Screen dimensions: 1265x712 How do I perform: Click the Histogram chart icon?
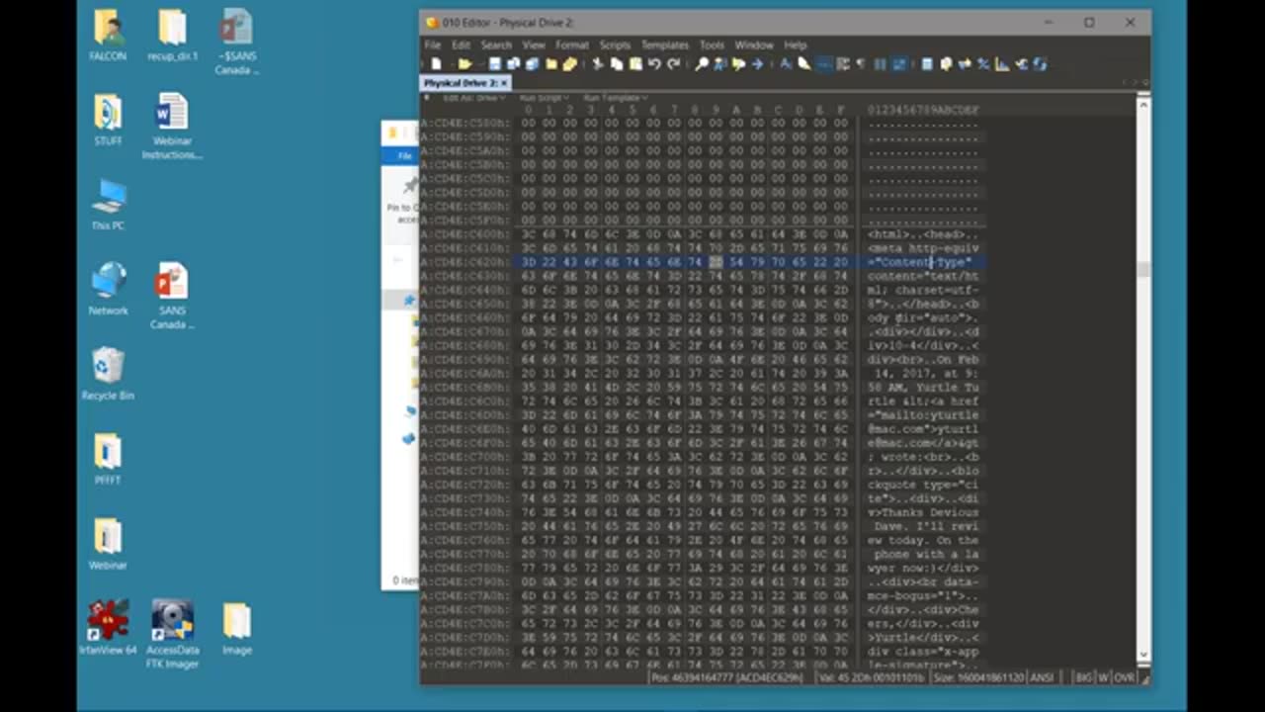coord(1001,64)
